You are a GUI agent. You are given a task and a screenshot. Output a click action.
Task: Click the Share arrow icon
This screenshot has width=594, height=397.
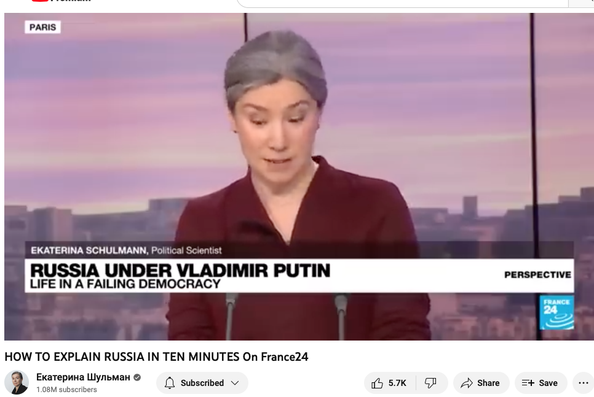[x=466, y=383]
